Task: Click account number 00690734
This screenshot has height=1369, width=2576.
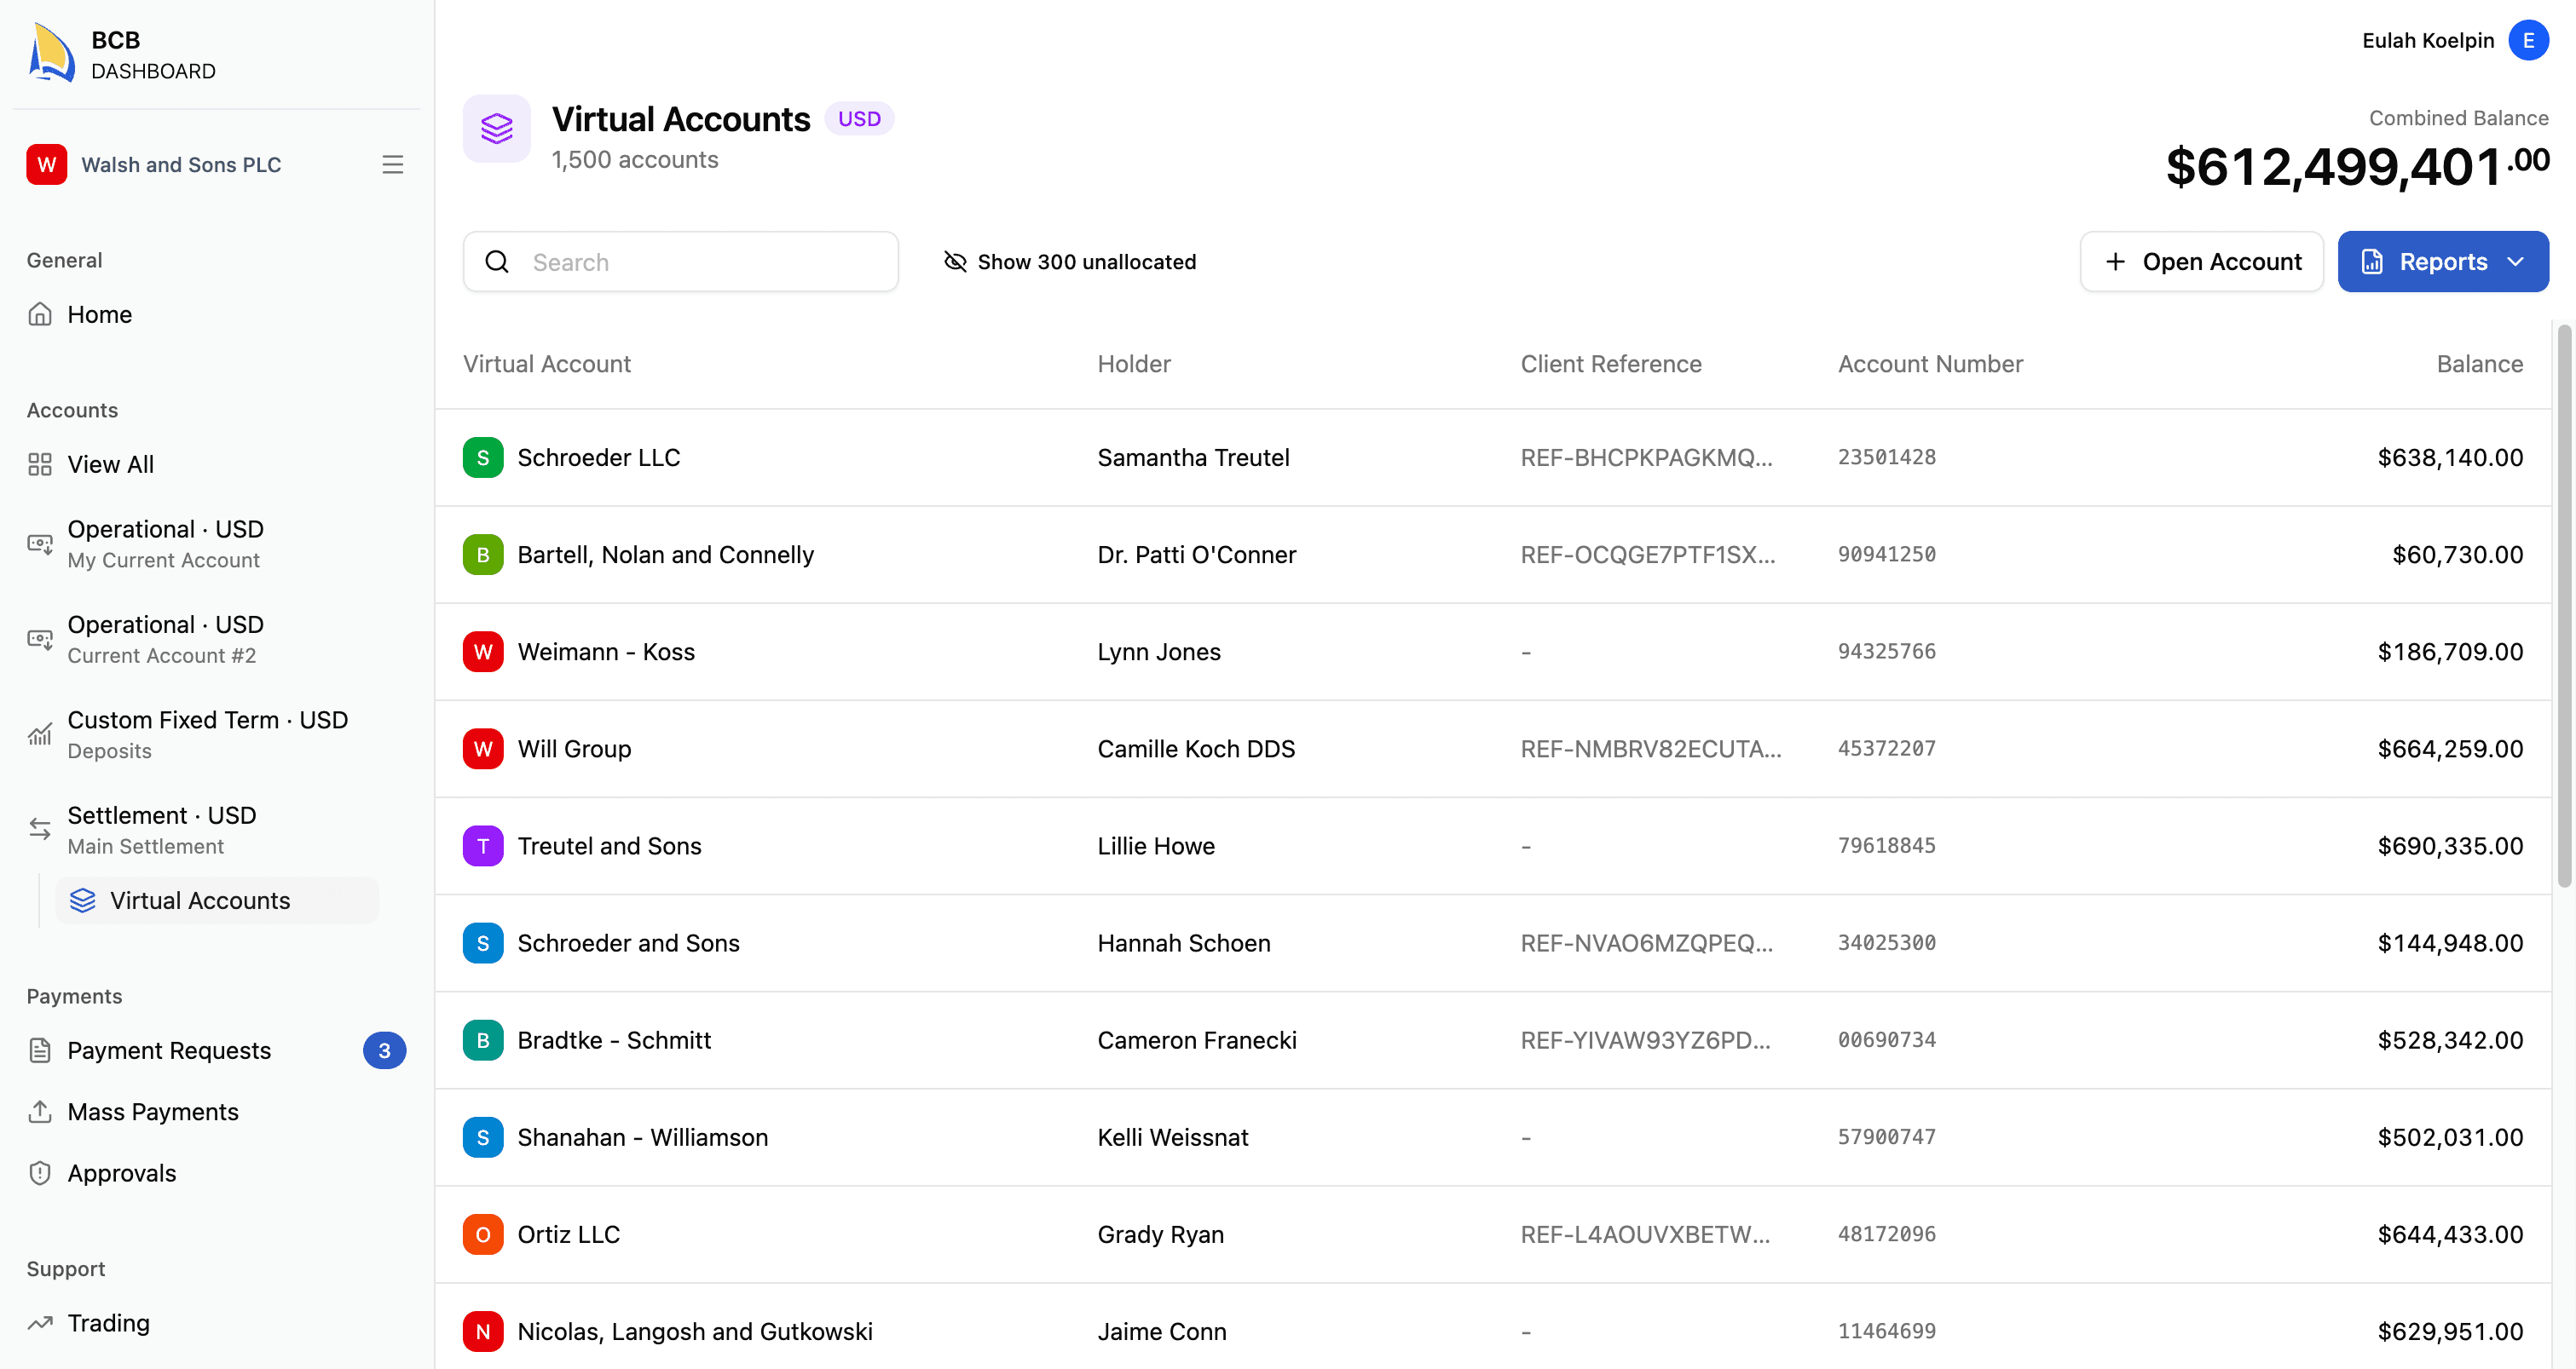Action: tap(1886, 1040)
